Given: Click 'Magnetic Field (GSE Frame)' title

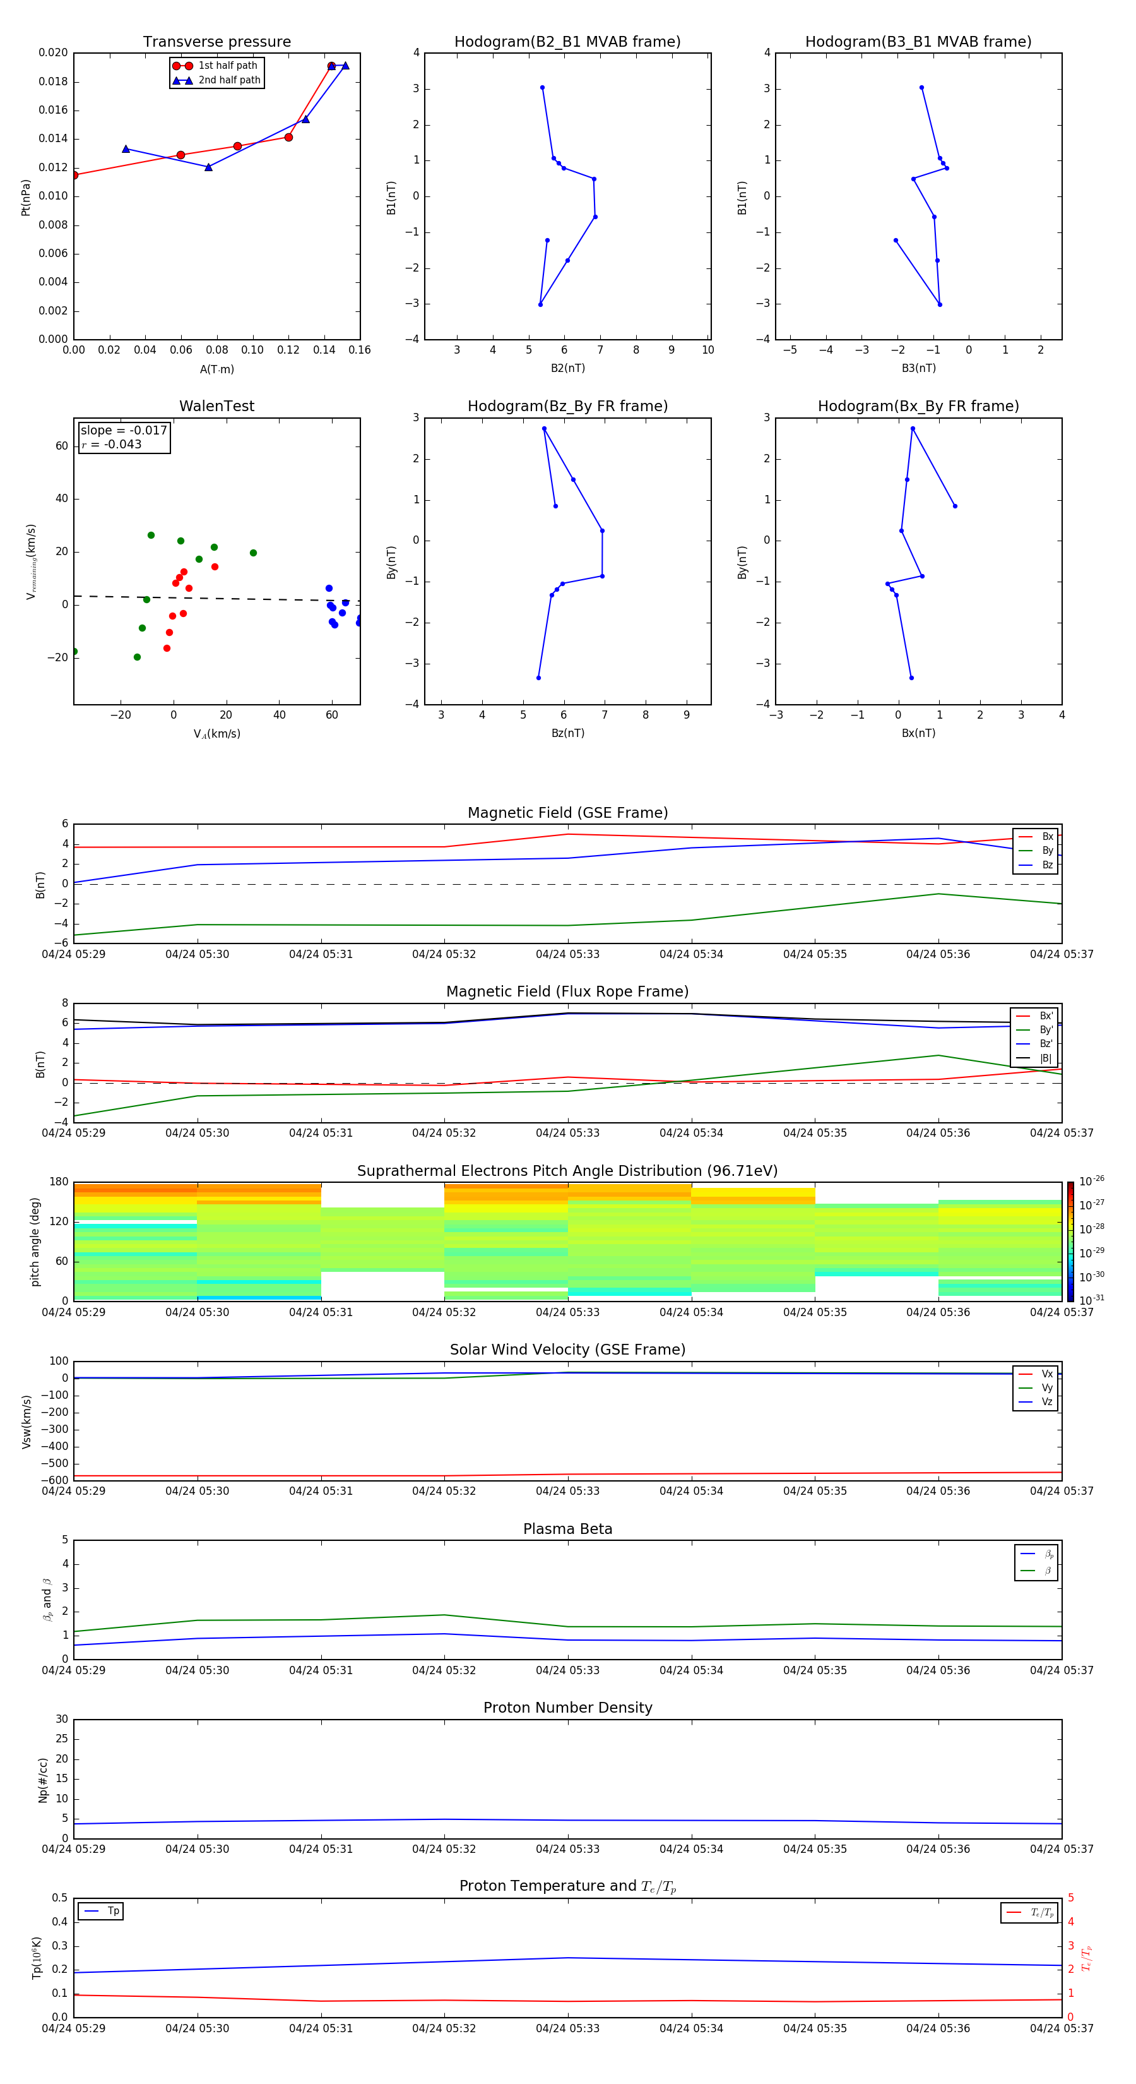Looking at the screenshot, I should 567,813.
